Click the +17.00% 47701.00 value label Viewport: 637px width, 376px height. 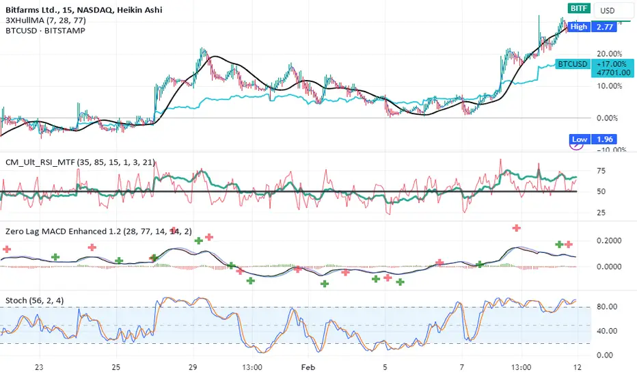(x=614, y=68)
